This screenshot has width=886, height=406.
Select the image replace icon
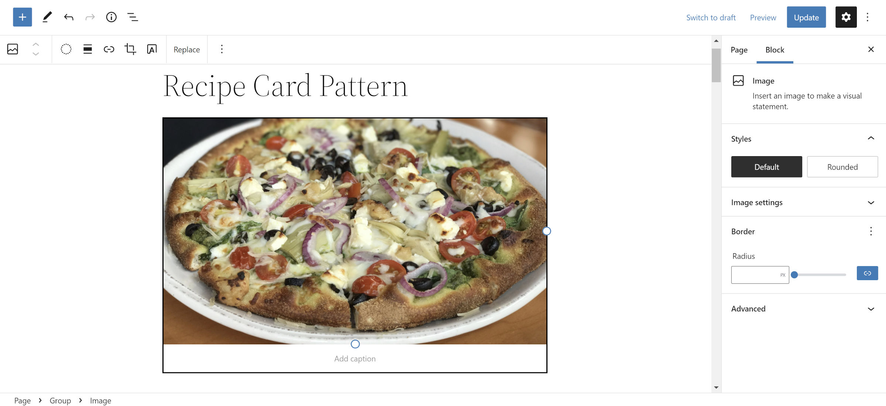[186, 49]
